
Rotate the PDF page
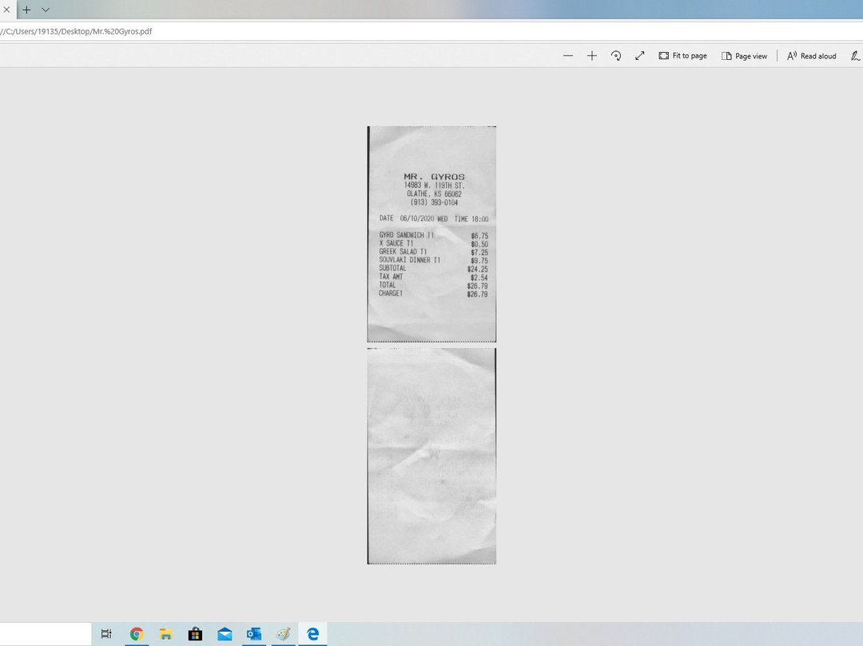tap(616, 56)
